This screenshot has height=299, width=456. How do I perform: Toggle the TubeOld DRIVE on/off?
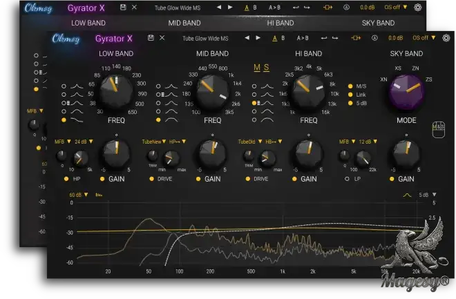(x=248, y=179)
